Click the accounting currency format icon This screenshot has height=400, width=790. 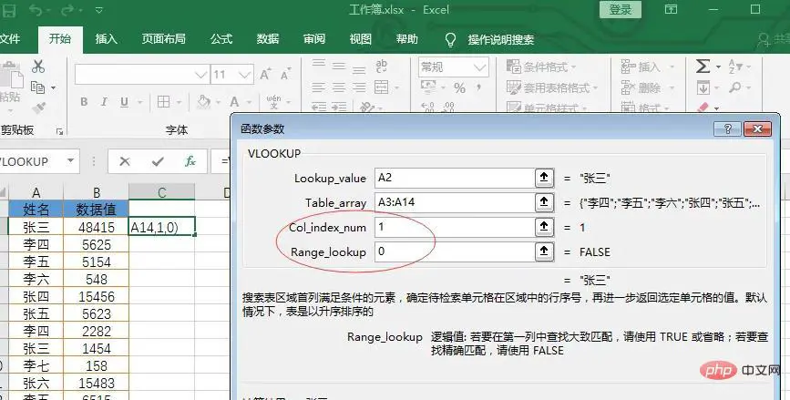click(x=428, y=87)
